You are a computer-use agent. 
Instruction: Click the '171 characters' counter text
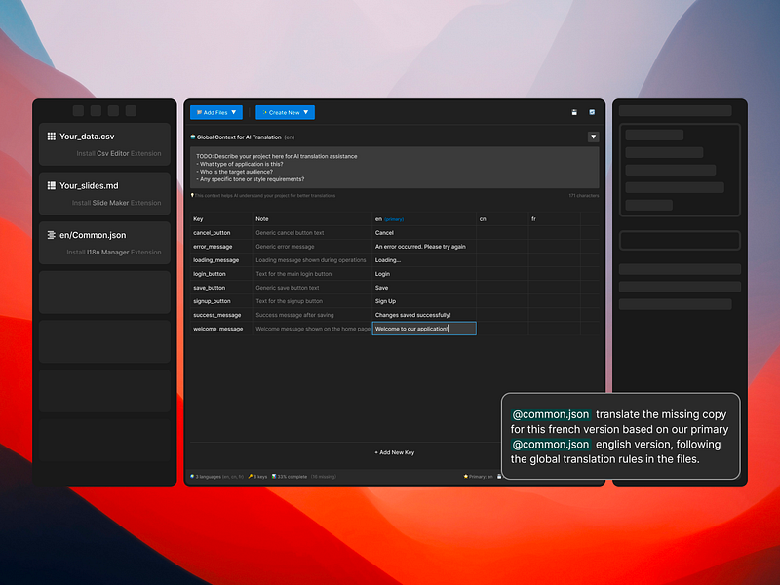(583, 196)
